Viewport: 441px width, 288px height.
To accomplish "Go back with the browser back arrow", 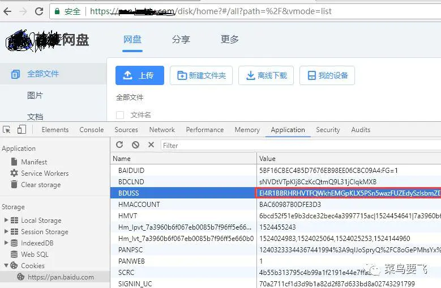I will pyautogui.click(x=7, y=11).
